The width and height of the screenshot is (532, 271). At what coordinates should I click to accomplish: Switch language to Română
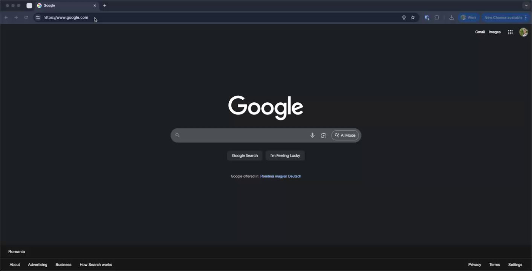pos(267,176)
